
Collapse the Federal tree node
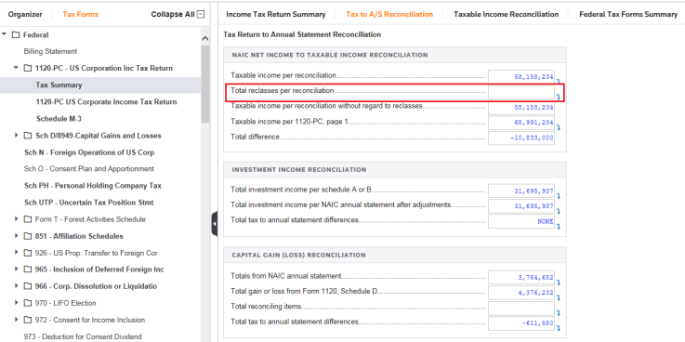click(4, 34)
